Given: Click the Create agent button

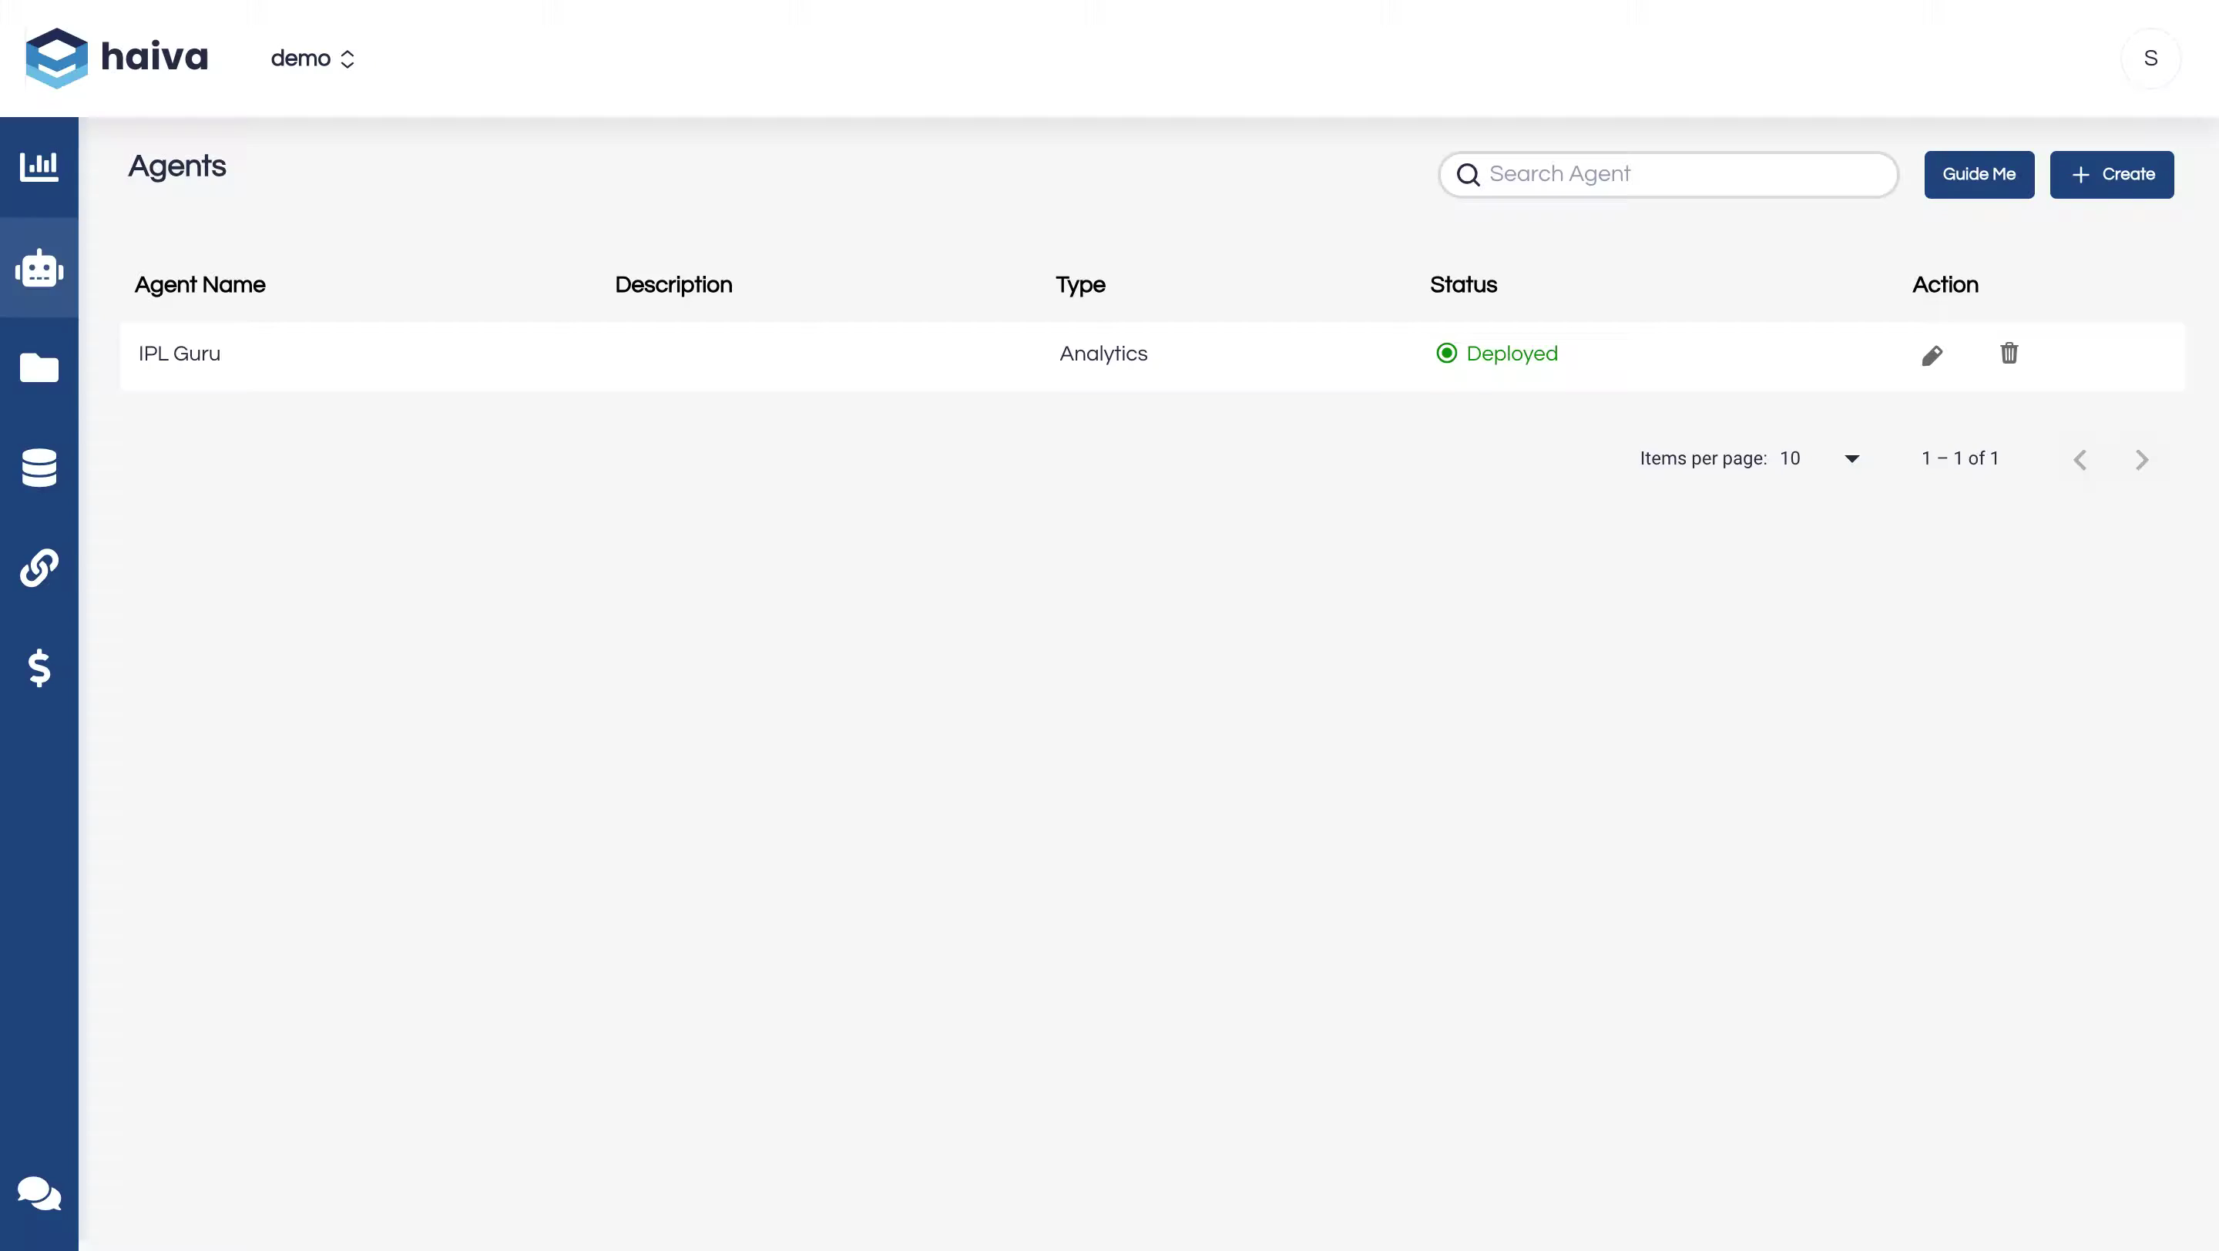Looking at the screenshot, I should click(x=2111, y=175).
